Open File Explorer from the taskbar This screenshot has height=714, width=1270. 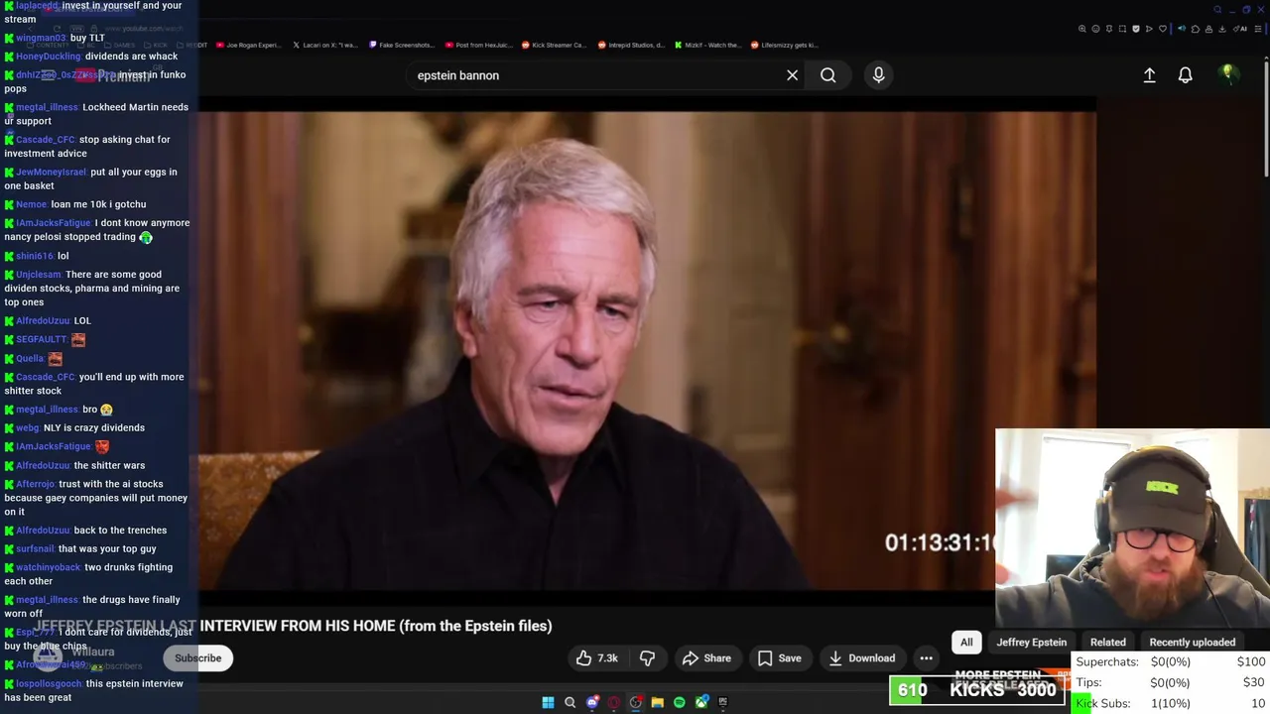click(x=657, y=702)
